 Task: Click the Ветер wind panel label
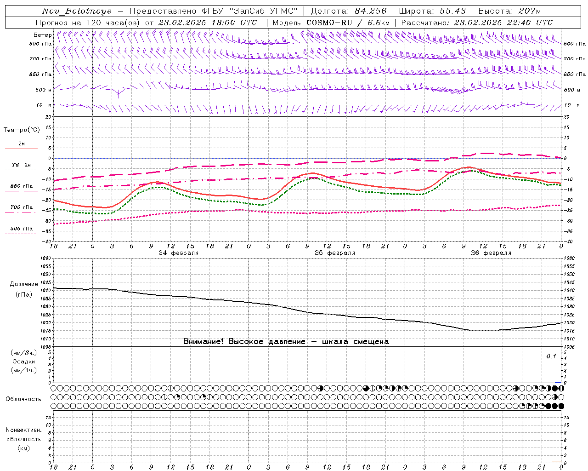click(42, 35)
